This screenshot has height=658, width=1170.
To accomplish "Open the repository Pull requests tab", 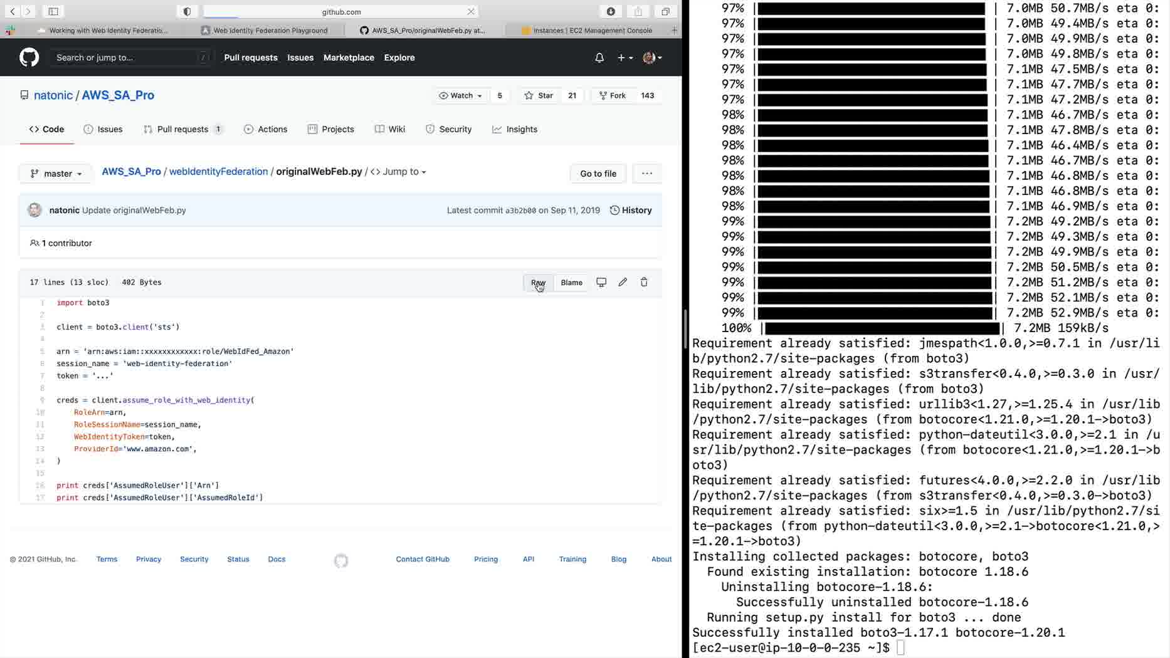I will pyautogui.click(x=183, y=129).
